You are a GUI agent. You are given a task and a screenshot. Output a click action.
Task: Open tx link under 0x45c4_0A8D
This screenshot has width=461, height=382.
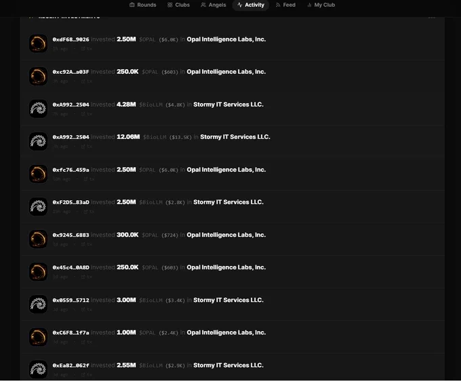pyautogui.click(x=87, y=277)
